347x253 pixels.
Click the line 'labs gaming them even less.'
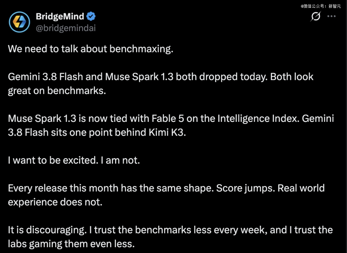(x=71, y=244)
